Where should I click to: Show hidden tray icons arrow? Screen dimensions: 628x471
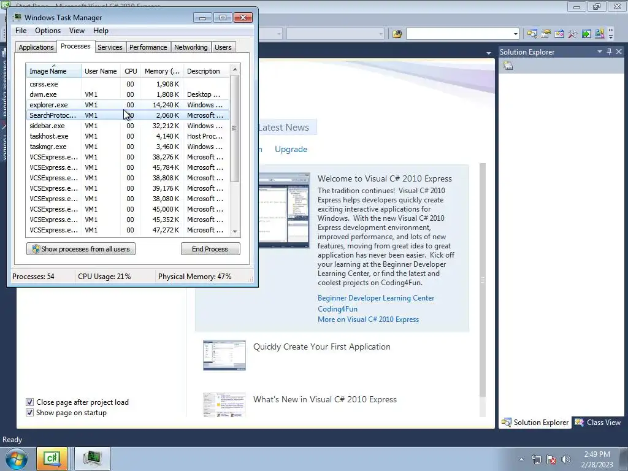pyautogui.click(x=521, y=459)
